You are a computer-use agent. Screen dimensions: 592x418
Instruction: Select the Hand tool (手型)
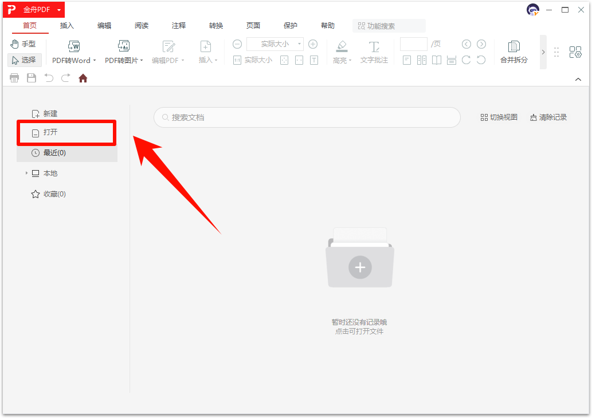[x=23, y=44]
